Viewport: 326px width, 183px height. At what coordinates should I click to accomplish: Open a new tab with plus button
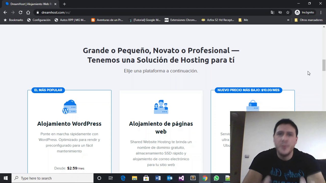(x=64, y=4)
